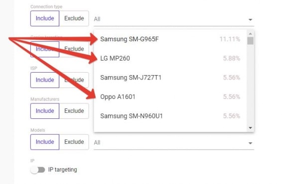Select Include for Manufacturers

(x=45, y=111)
